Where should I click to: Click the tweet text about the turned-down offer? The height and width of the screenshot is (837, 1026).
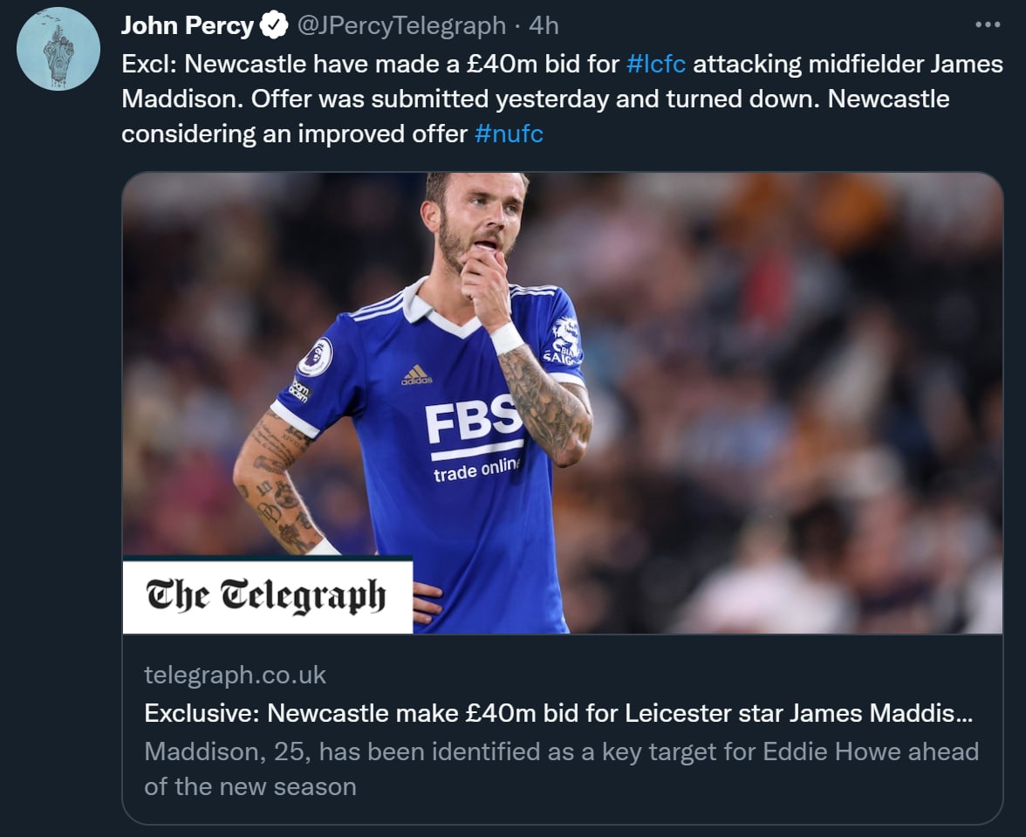[535, 99]
